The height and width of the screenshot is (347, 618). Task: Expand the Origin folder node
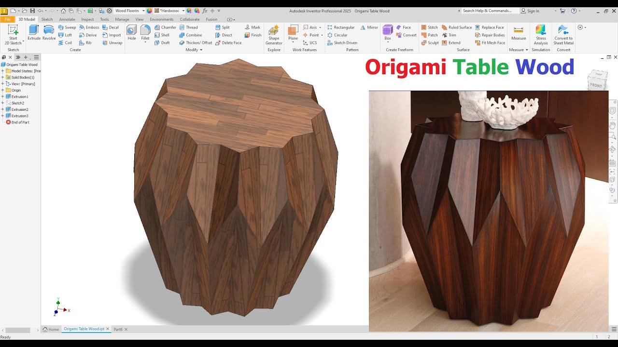[2, 90]
